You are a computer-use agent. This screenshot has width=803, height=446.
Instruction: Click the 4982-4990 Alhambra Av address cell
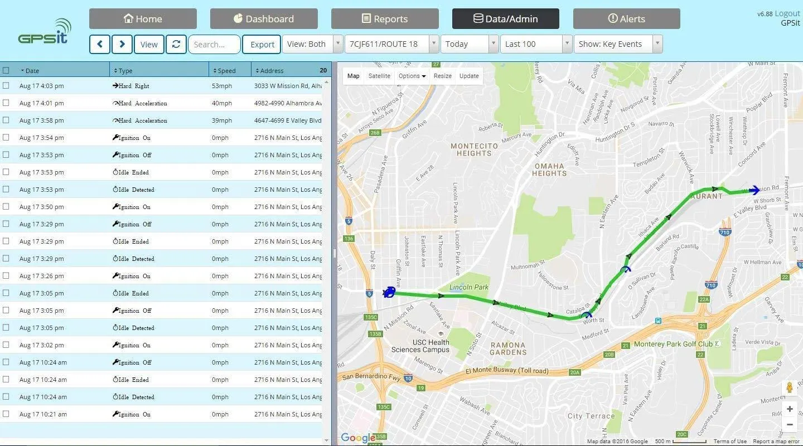pos(288,103)
